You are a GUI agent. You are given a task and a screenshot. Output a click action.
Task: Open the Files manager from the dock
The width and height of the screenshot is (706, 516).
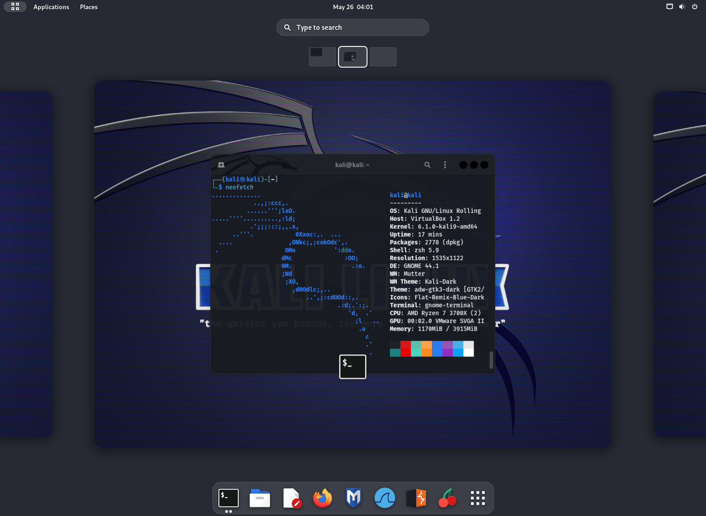tap(260, 498)
